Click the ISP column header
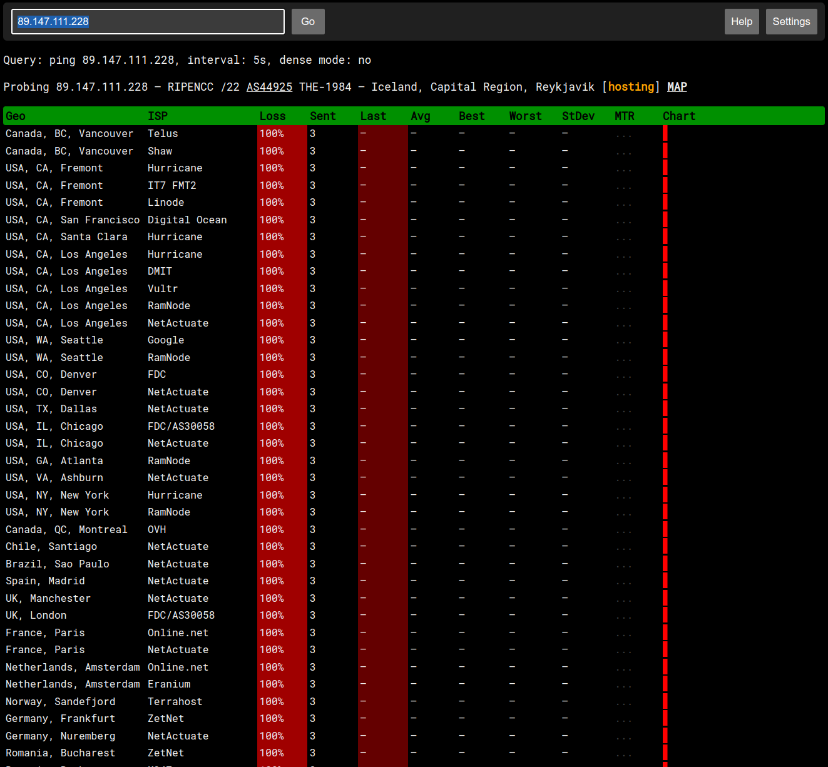Image resolution: width=828 pixels, height=767 pixels. click(158, 116)
